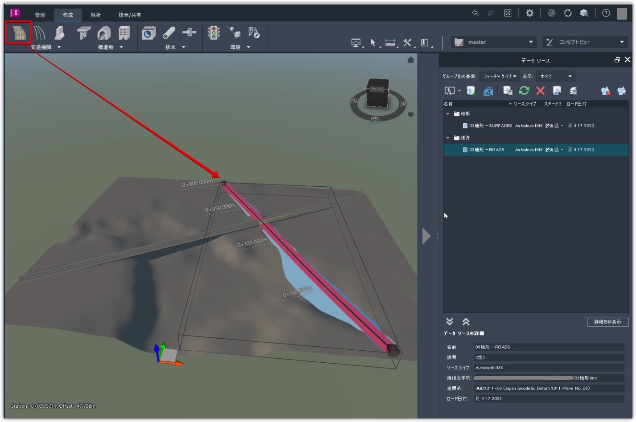Collapse the 道路 group in data sources
This screenshot has width=636, height=422.
coord(448,138)
